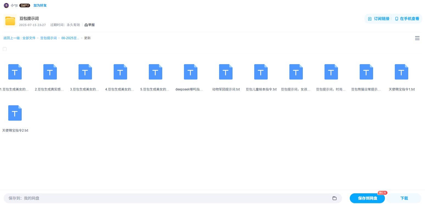Viewport: 425px width, 204px height.
Task: Click 返回上一级 breadcrumb link
Action: [x=12, y=38]
